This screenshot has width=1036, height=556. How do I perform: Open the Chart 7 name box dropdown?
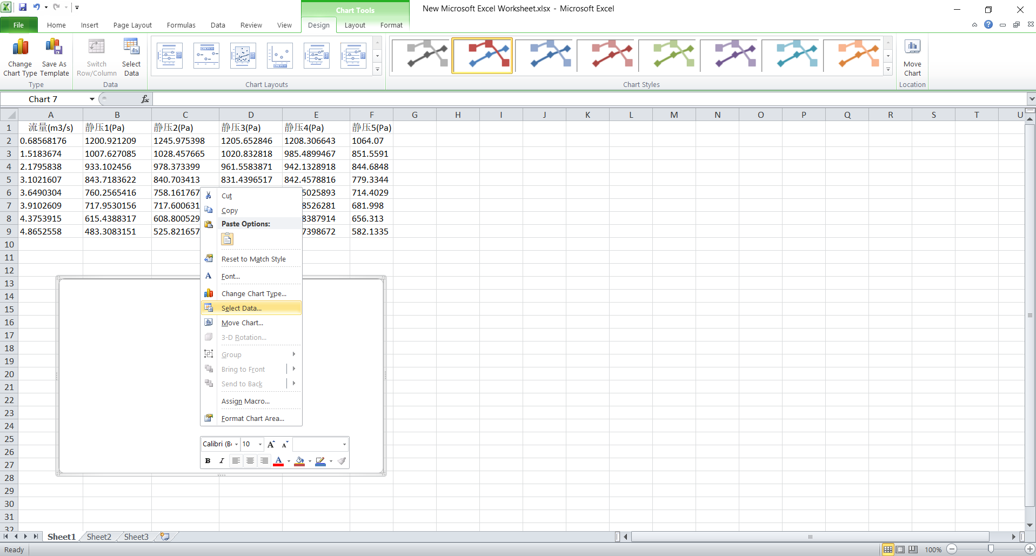coord(91,99)
